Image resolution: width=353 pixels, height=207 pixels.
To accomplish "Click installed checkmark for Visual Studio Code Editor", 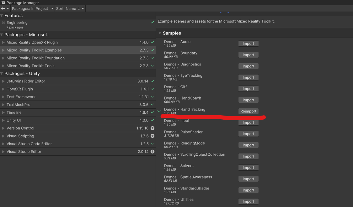I will 152,144.
